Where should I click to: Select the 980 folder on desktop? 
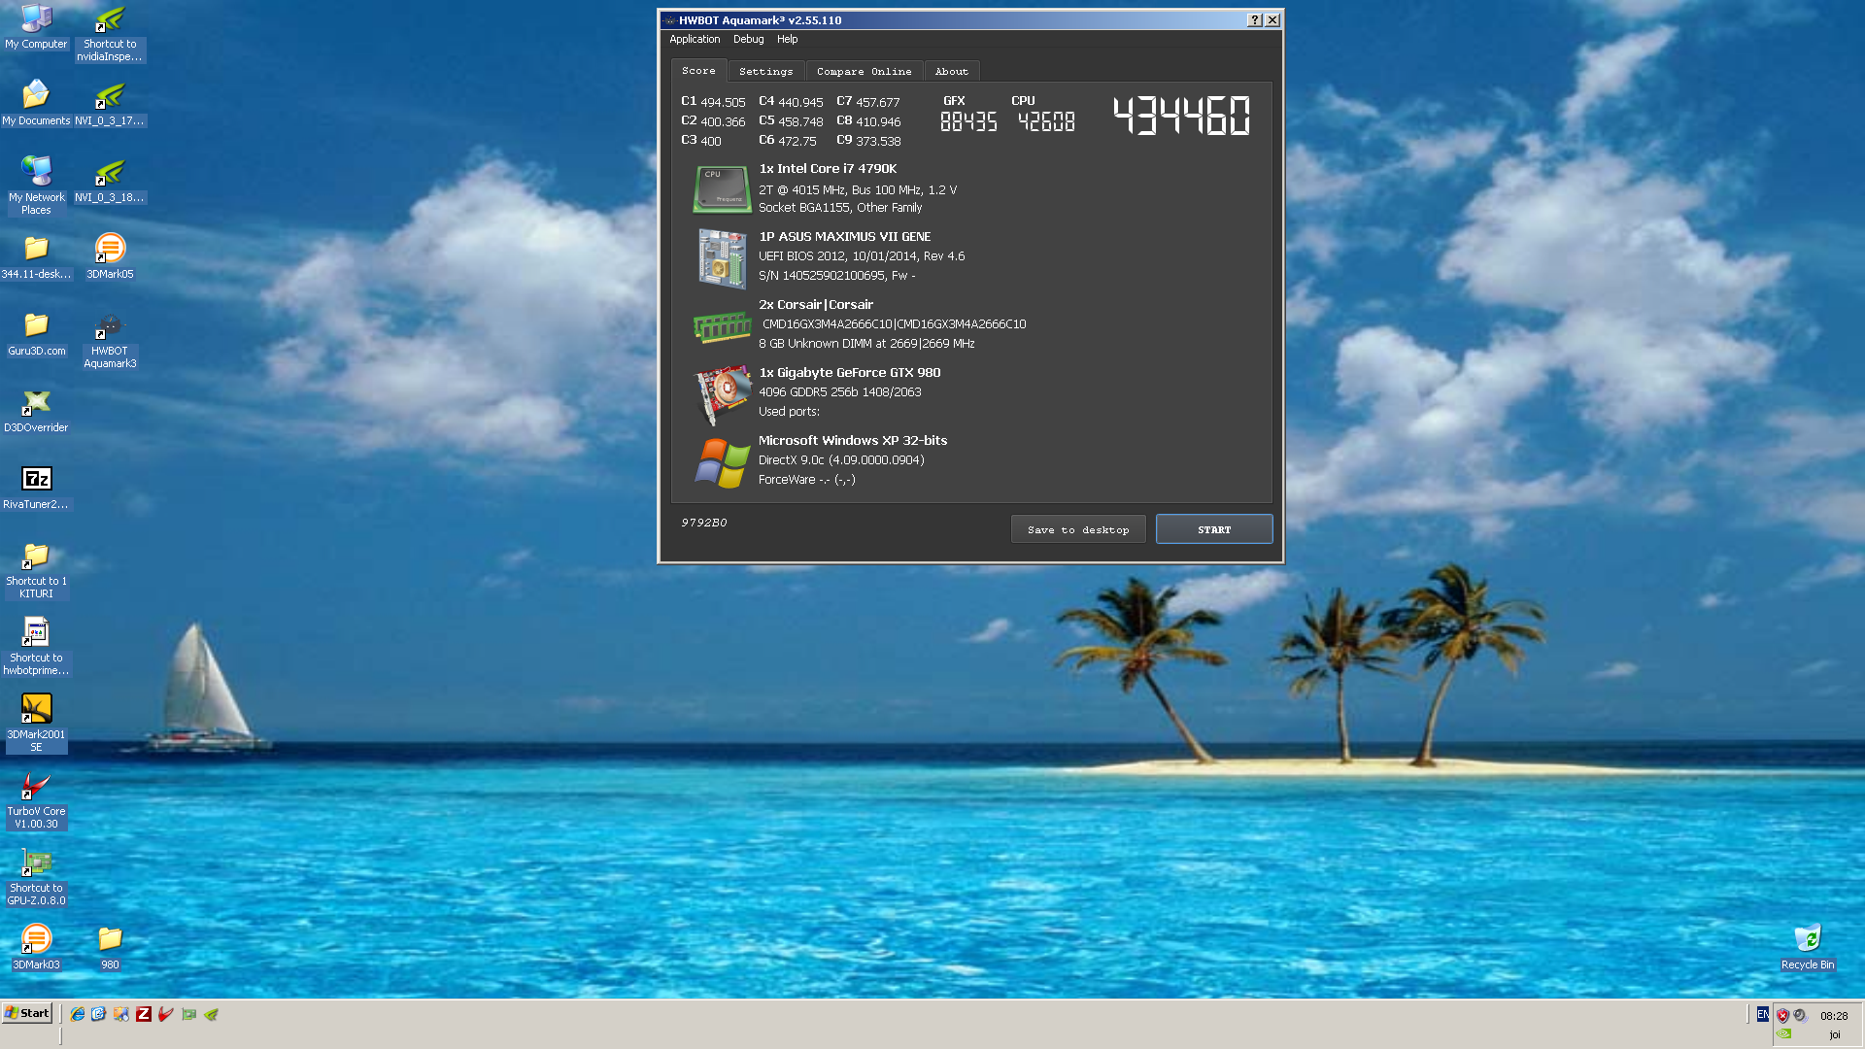click(x=110, y=948)
